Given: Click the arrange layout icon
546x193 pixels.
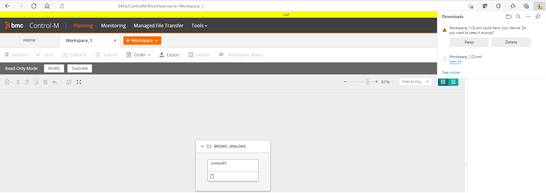Looking at the screenshot, I should click(x=69, y=82).
